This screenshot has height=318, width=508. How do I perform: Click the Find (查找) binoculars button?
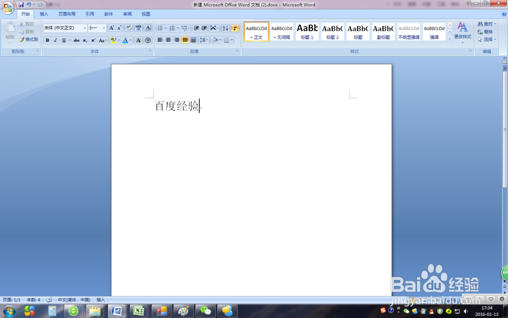[486, 24]
